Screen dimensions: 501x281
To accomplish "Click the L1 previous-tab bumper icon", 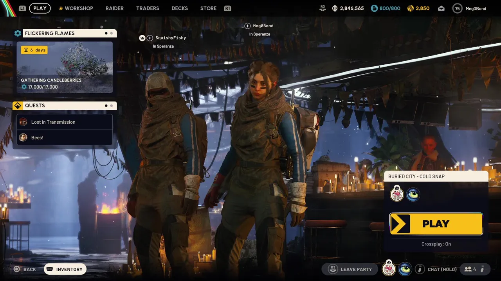I will (23, 8).
